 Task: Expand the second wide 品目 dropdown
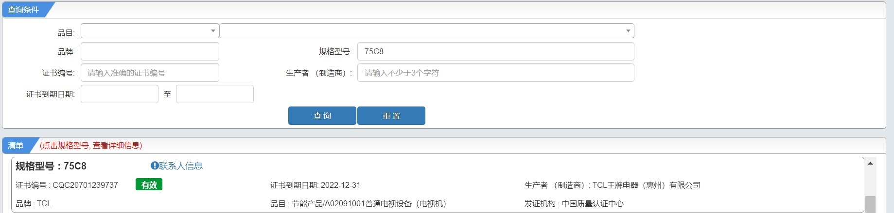click(x=427, y=31)
